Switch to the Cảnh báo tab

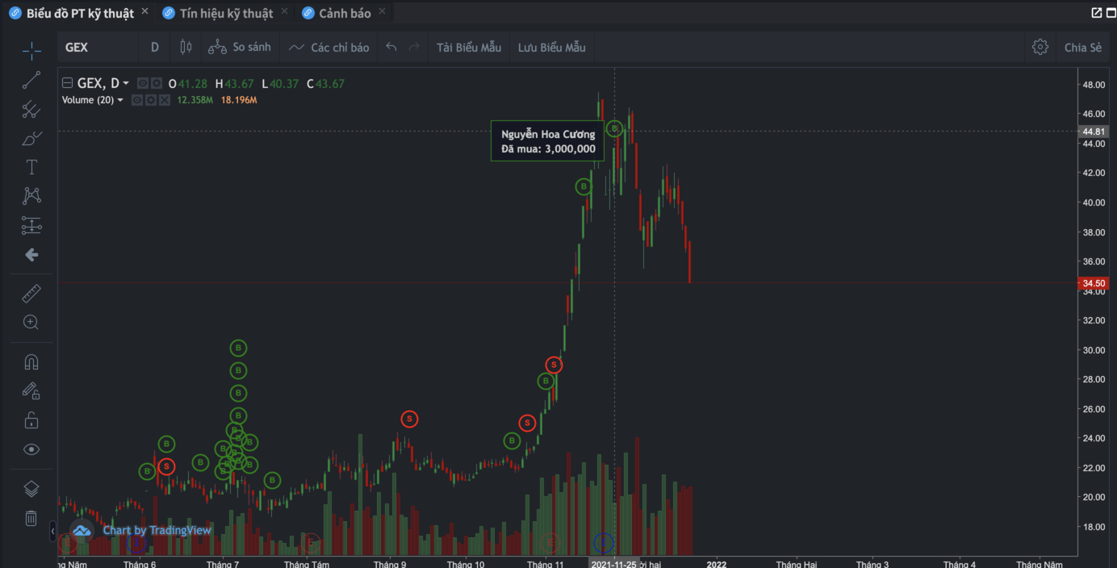345,13
